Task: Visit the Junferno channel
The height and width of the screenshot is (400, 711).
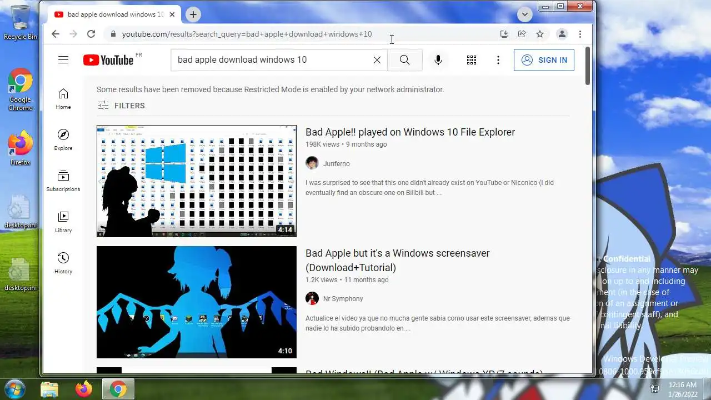Action: [337, 164]
